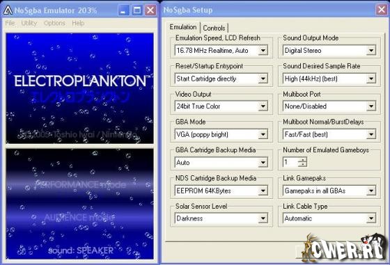Expand the GBA Mode dropdown
The image size is (390, 265).
click(221, 135)
